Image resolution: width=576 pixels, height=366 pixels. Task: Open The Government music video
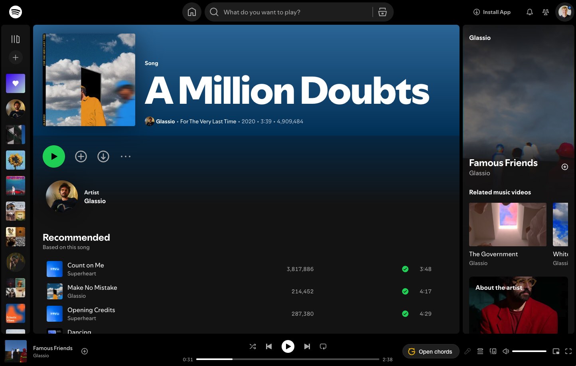tap(508, 234)
